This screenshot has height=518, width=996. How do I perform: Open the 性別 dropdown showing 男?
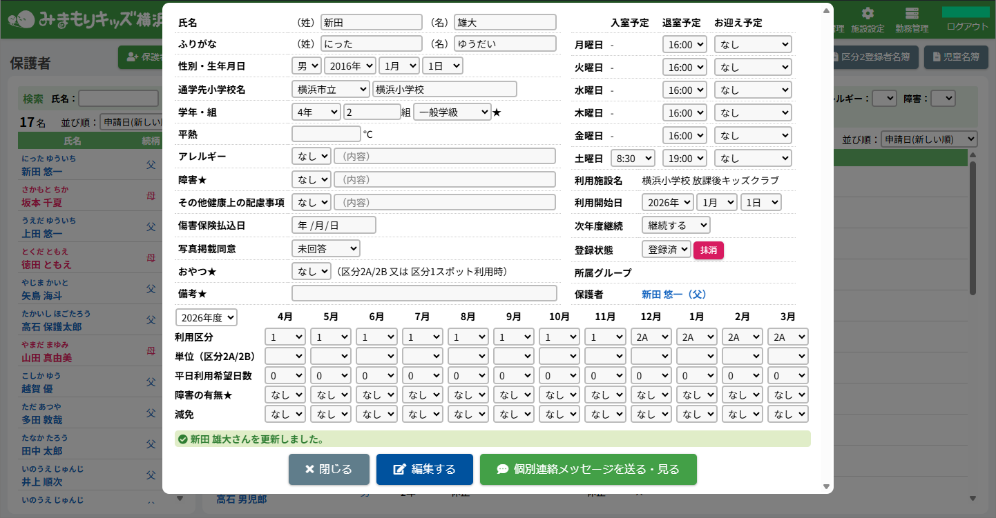point(306,66)
